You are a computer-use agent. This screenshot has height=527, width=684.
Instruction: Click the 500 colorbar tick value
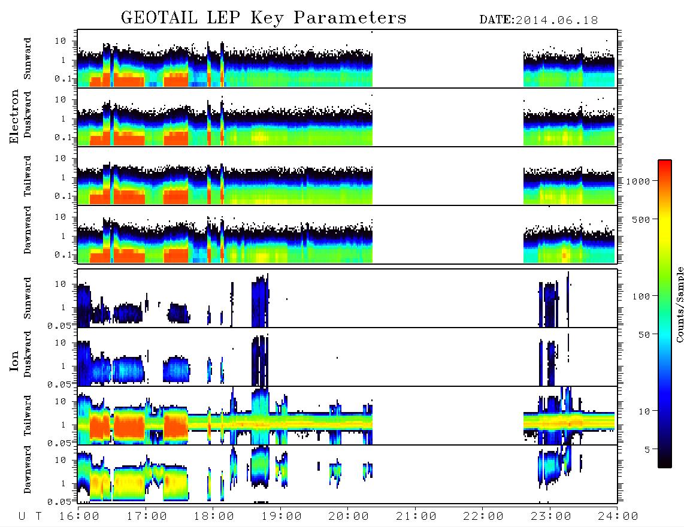pyautogui.click(x=641, y=219)
